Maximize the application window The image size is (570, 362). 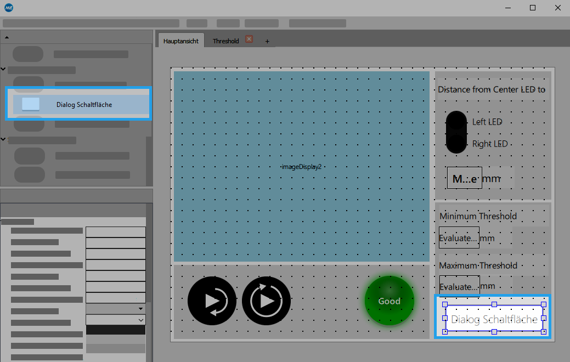[x=533, y=8]
